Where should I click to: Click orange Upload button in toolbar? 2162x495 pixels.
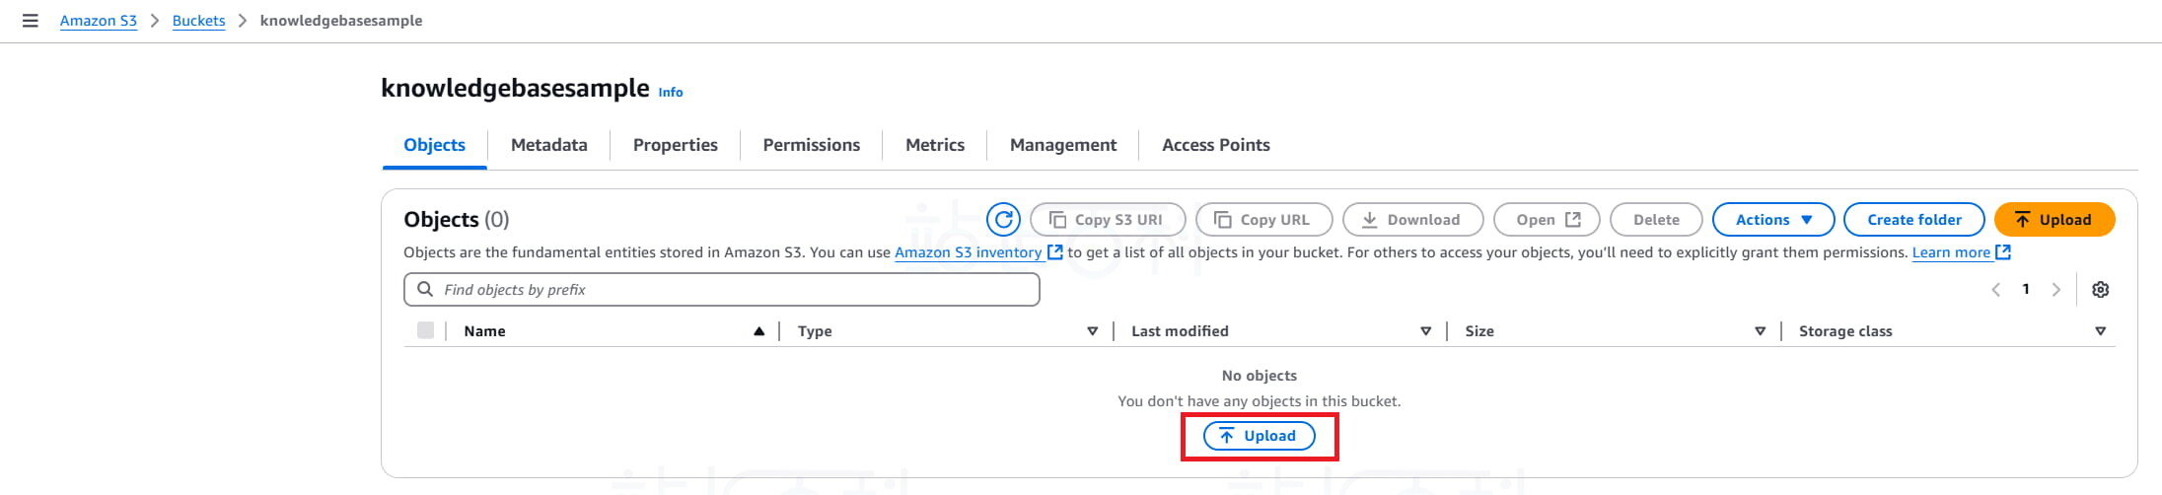[2054, 220]
